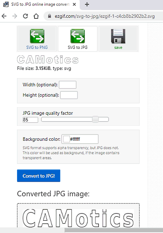Click the 'Background color:' label
The image size is (163, 233).
[42, 139]
